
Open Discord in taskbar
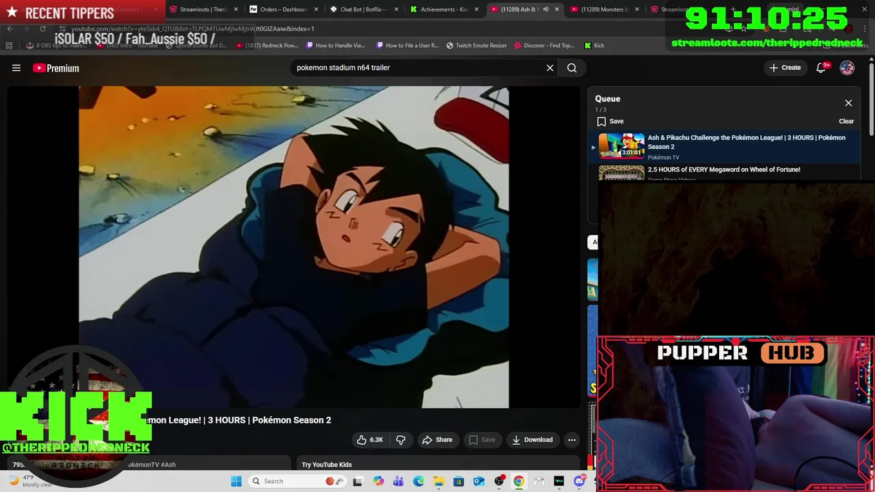580,481
